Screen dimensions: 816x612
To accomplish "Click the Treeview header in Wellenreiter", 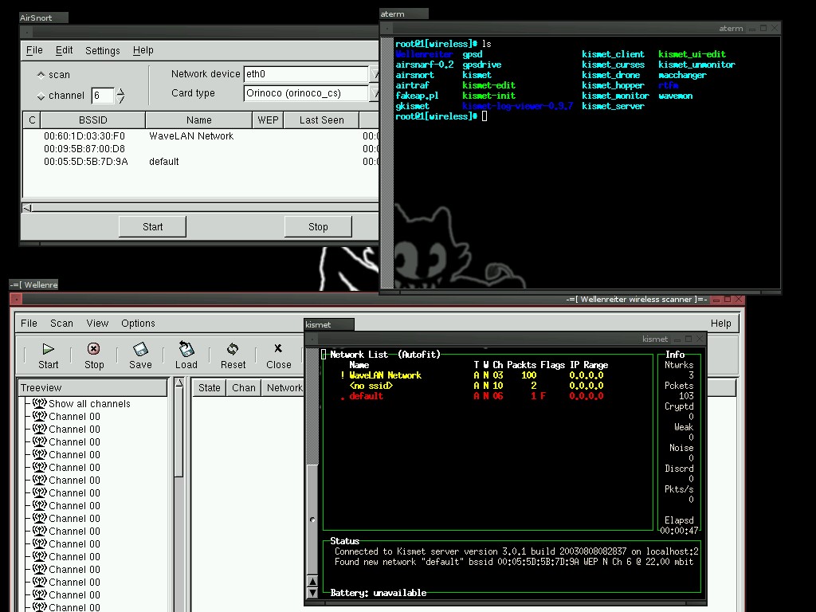I will click(92, 388).
